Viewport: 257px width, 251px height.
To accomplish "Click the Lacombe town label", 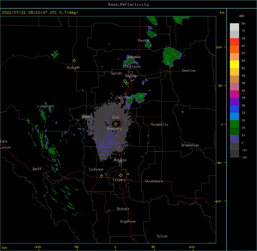I will pos(134,57).
